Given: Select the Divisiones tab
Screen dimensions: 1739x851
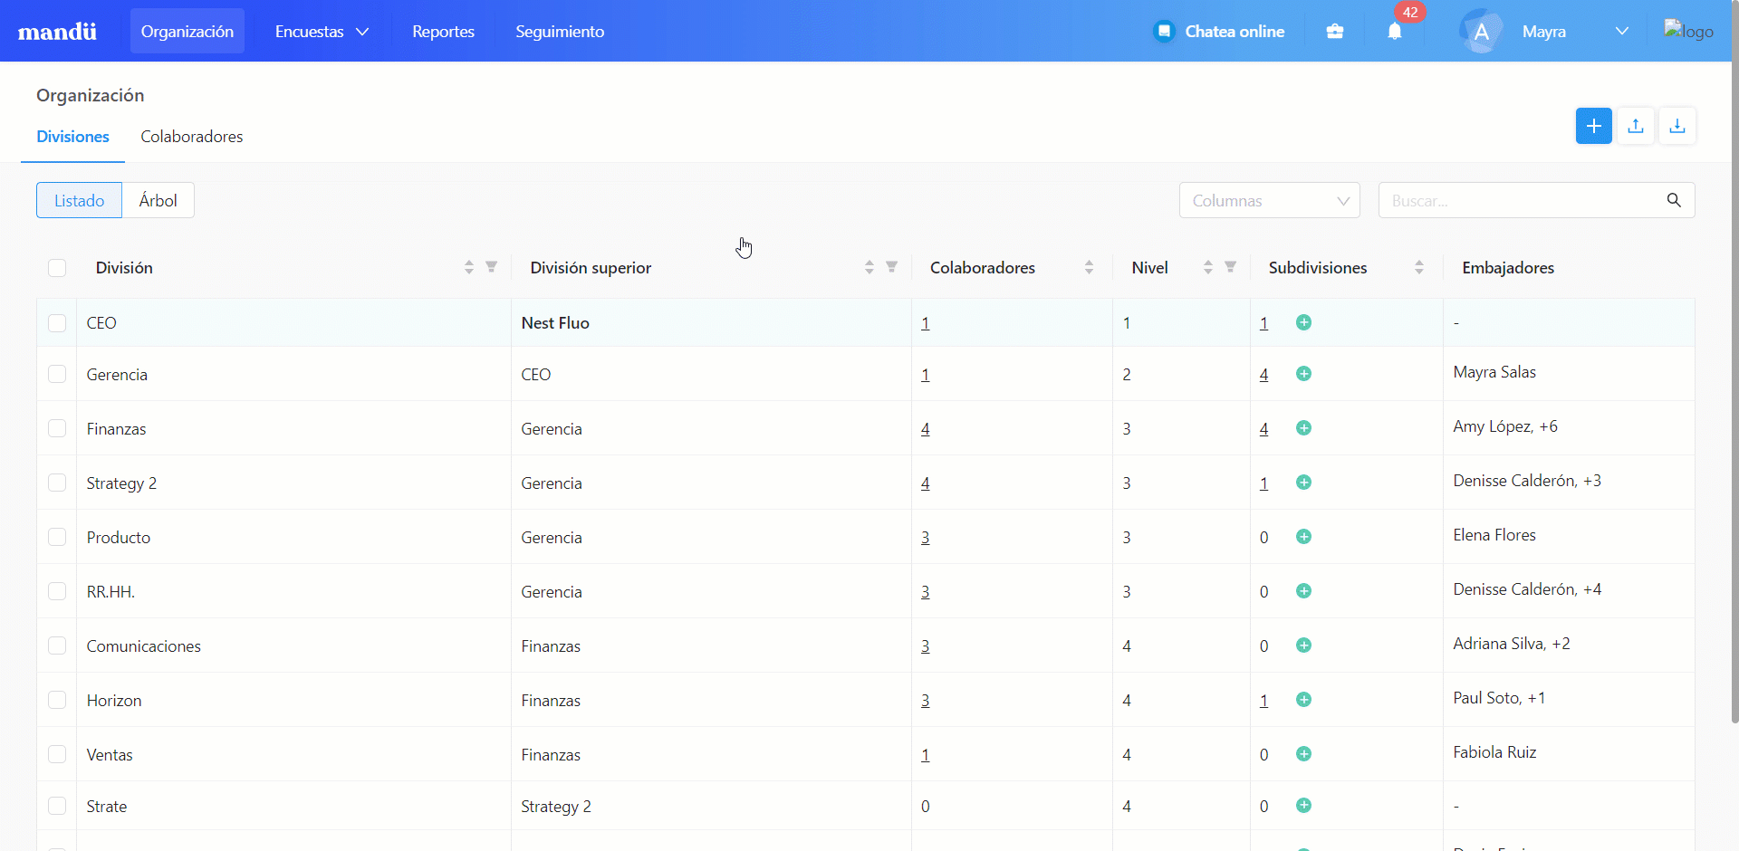Looking at the screenshot, I should 72,137.
